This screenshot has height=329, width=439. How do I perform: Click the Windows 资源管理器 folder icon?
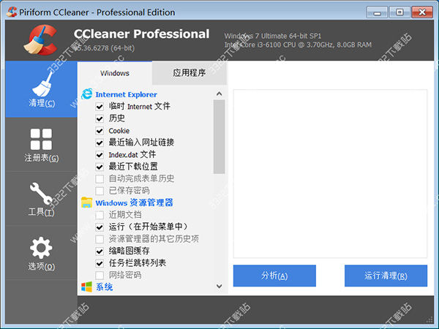click(x=87, y=203)
